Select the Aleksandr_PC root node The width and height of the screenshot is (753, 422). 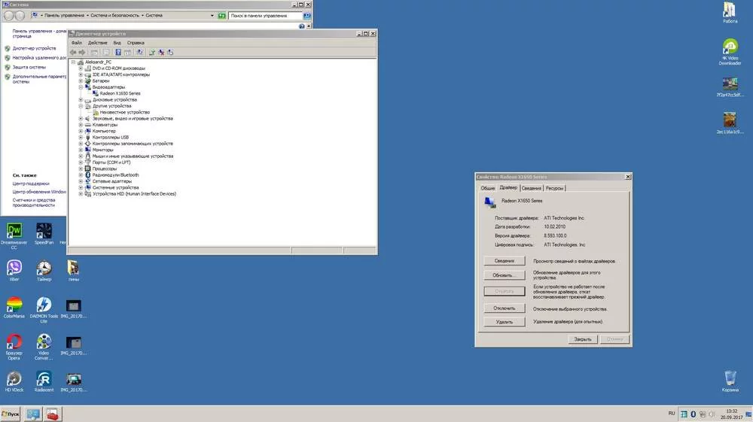click(98, 62)
